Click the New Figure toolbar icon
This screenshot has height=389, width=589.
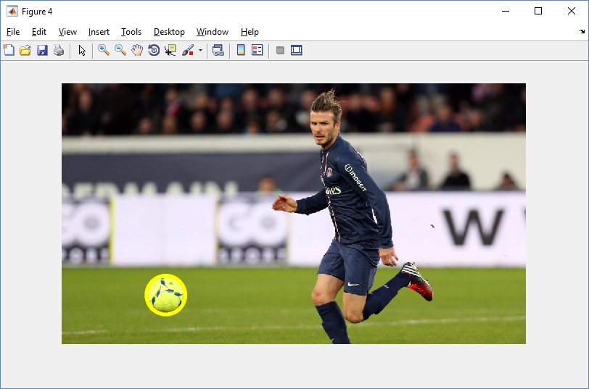tap(9, 51)
